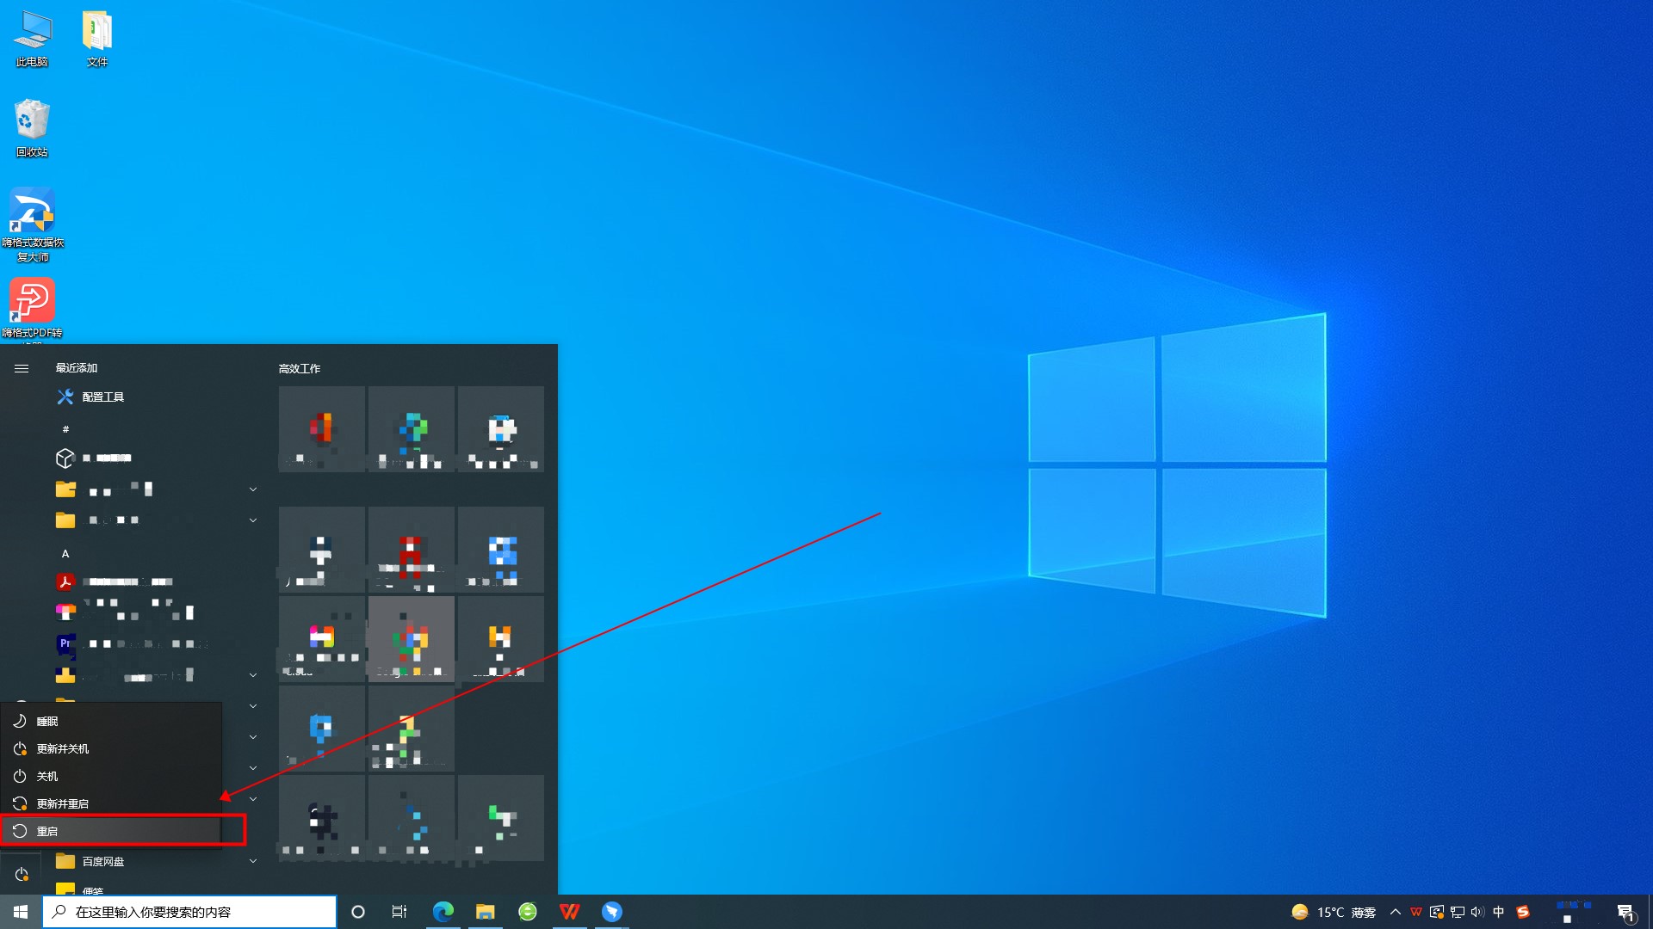Screen dimensions: 1653x929
Task: Expand the hidden tray icons chevron
Action: (x=1395, y=912)
